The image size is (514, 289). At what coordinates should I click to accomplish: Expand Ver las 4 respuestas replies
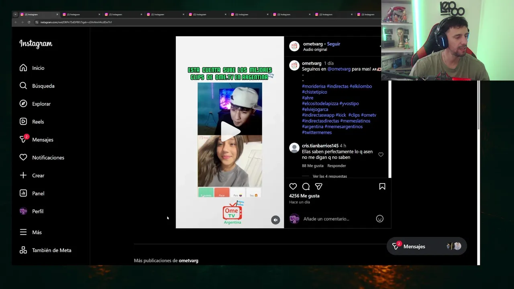(330, 176)
